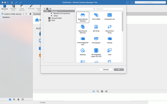This screenshot has width=167, height=104.
Task: Select the Other category
Action: (56, 16)
